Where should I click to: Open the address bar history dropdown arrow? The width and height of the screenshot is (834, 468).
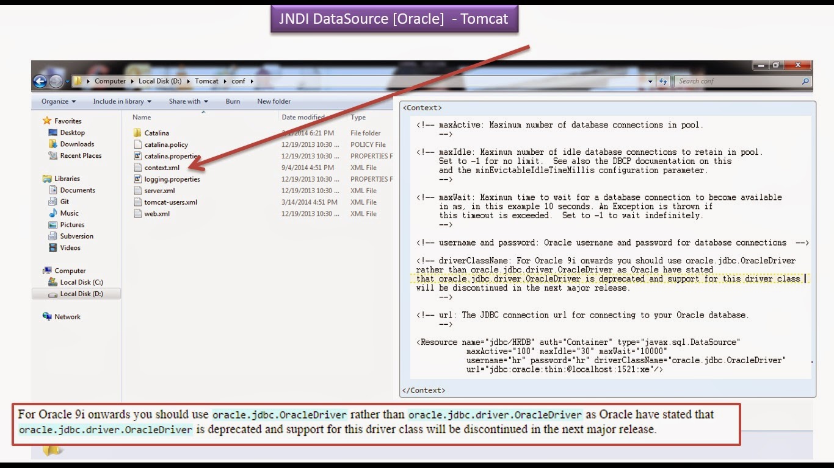click(x=651, y=81)
